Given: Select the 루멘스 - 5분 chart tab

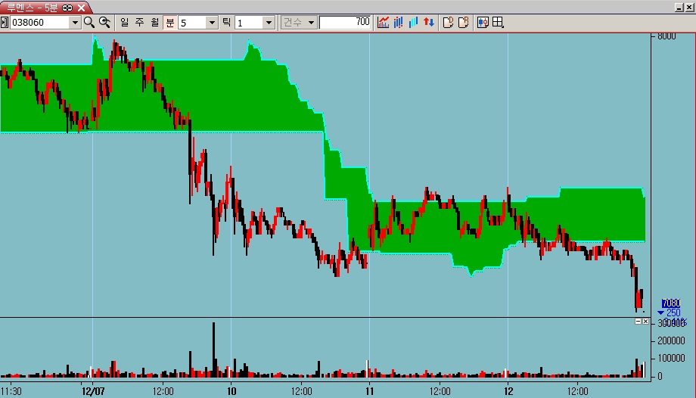Looking at the screenshot, I should coord(32,7).
